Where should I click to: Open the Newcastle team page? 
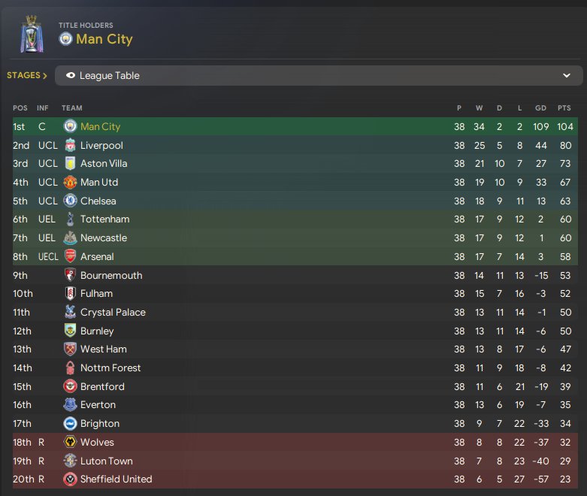[x=104, y=237]
